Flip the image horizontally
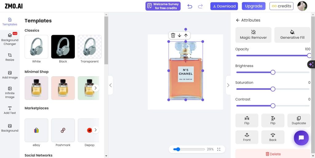 point(247,120)
